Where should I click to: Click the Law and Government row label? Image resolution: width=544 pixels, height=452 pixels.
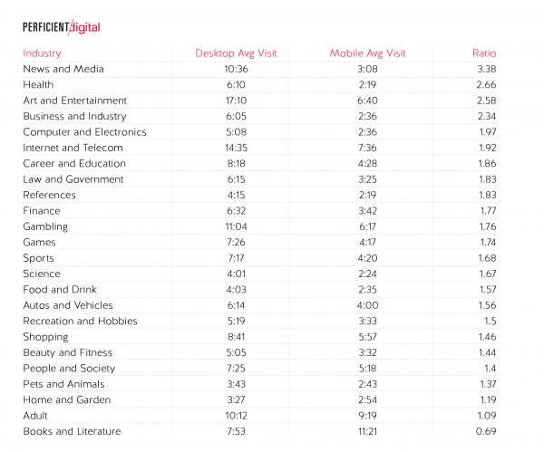[73, 179]
